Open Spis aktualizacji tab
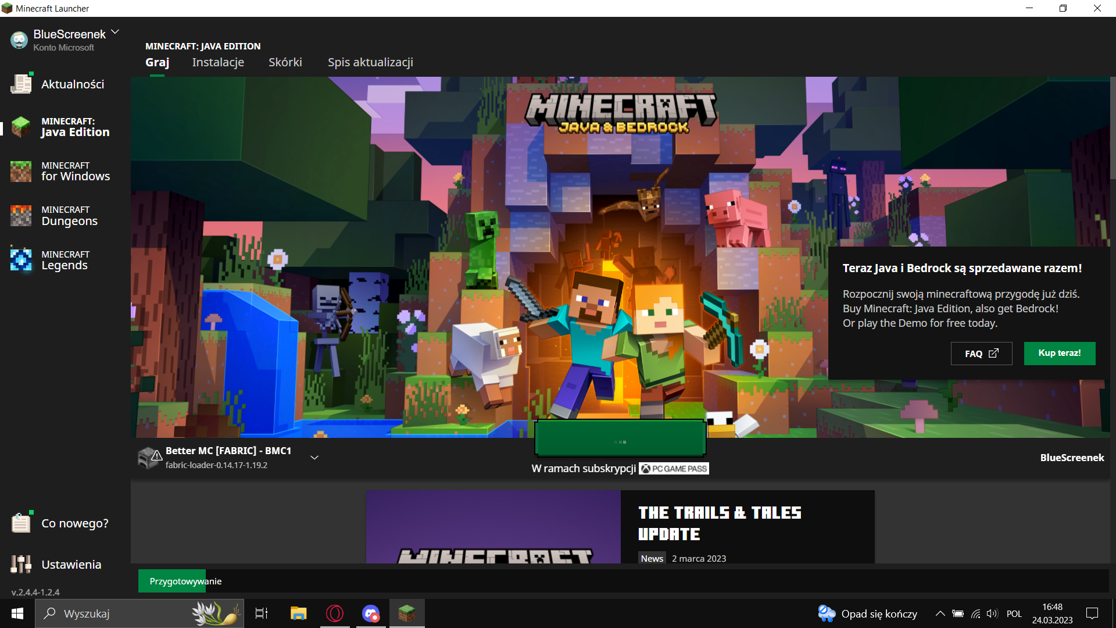 tap(370, 62)
